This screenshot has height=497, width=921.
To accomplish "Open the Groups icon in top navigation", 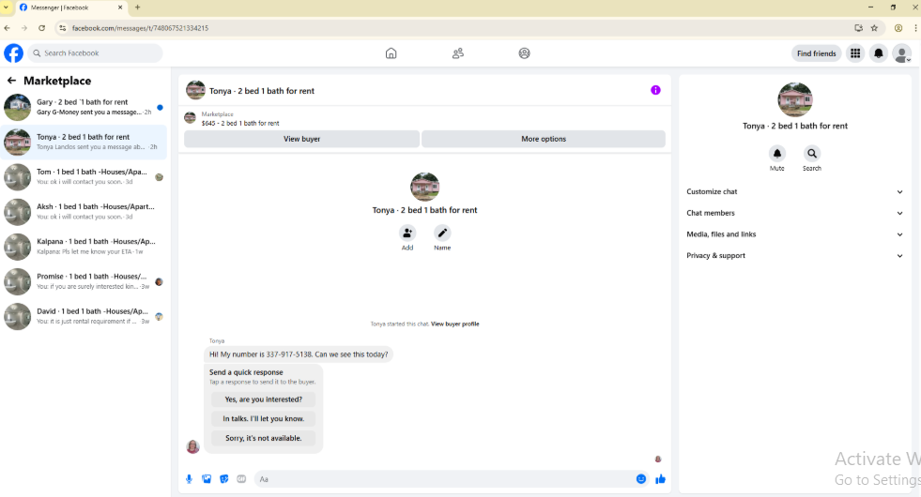I will coord(525,53).
